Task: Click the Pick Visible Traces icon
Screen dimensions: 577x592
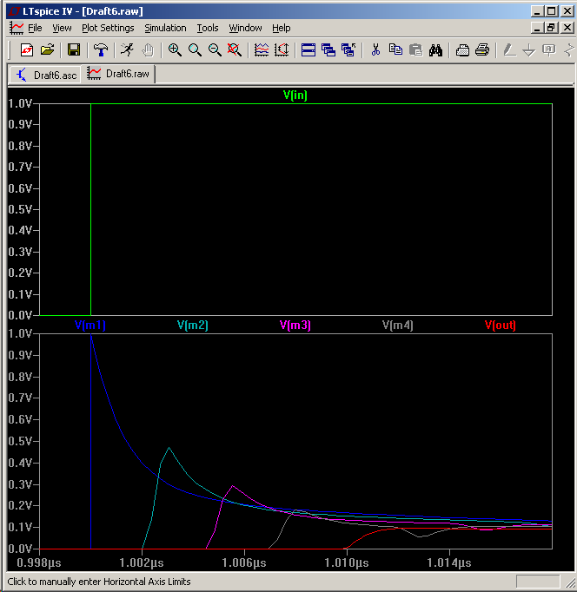Action: pyautogui.click(x=262, y=49)
